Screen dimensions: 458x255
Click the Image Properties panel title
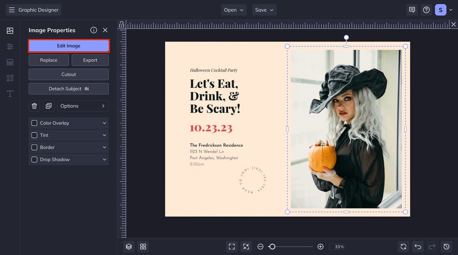coord(52,30)
